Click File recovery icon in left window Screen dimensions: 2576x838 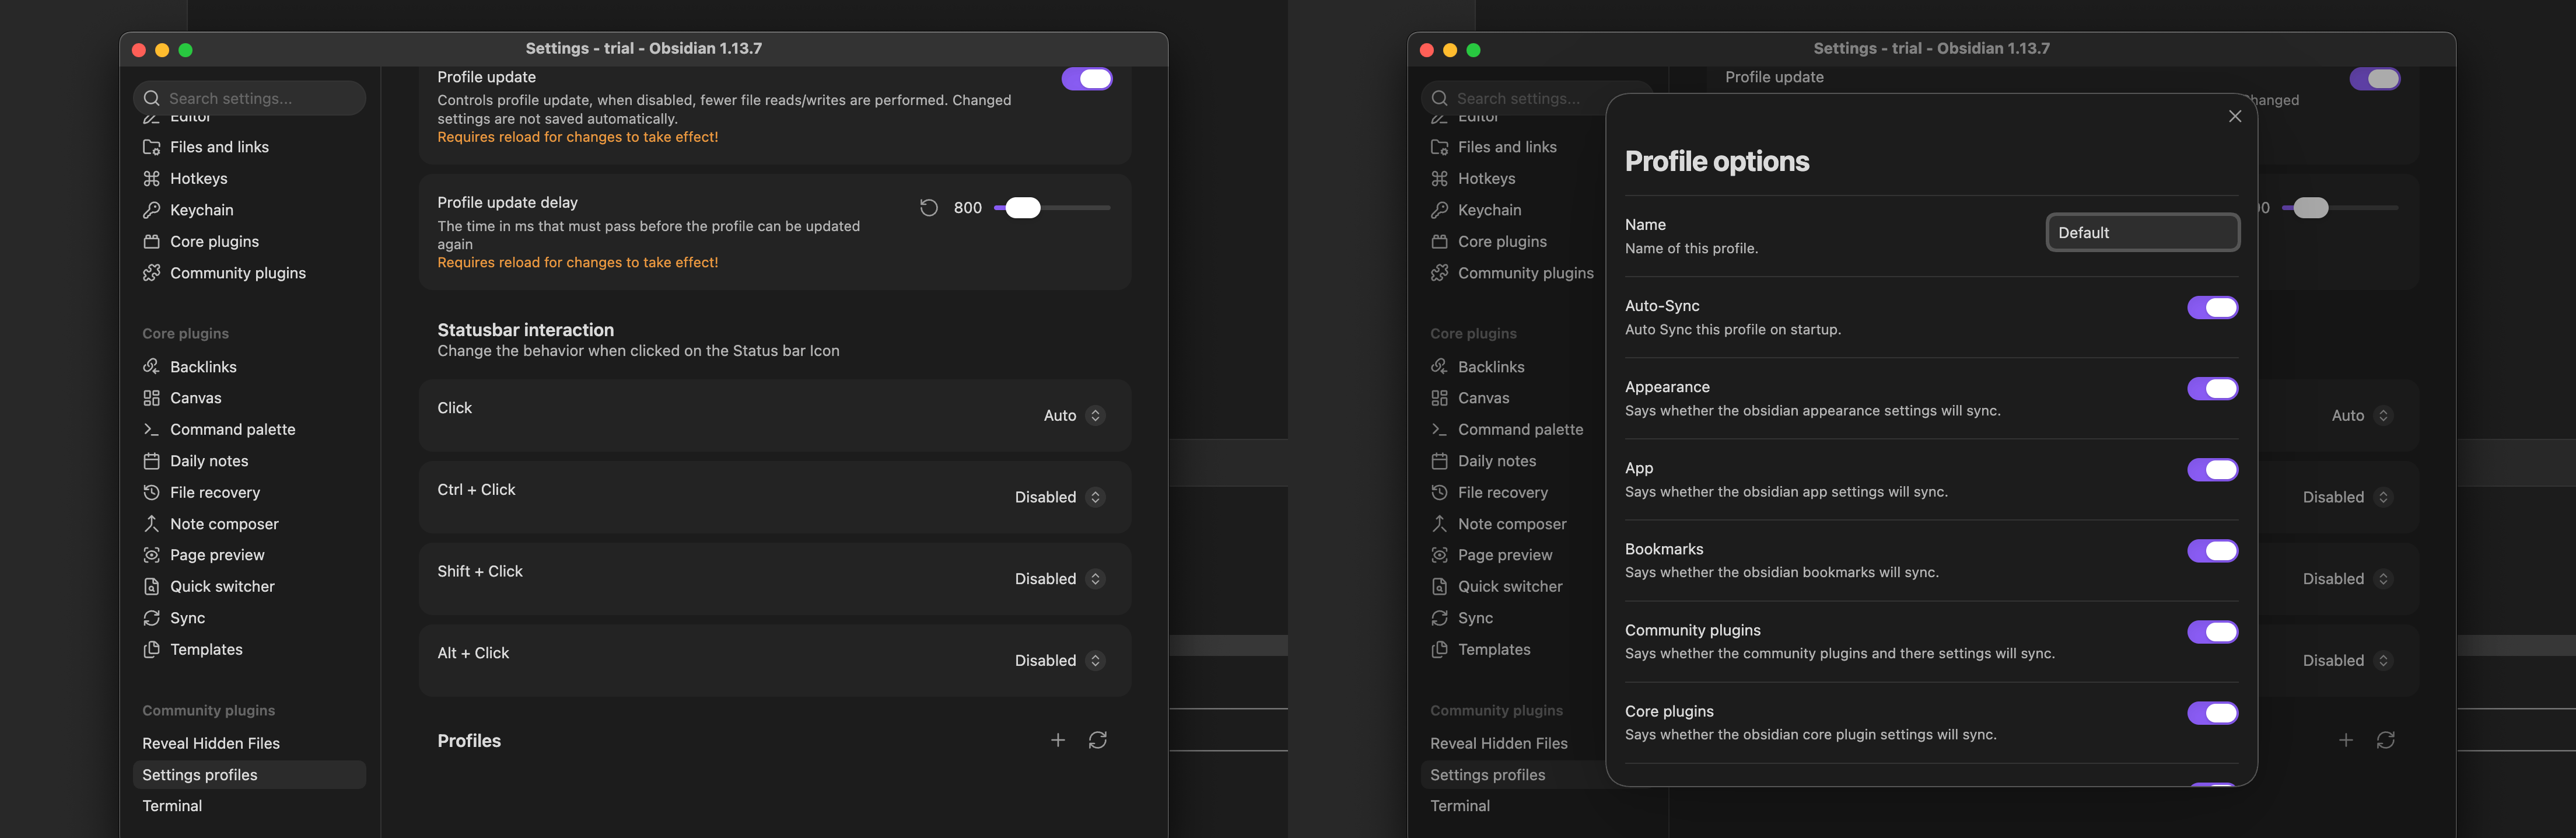tap(151, 492)
